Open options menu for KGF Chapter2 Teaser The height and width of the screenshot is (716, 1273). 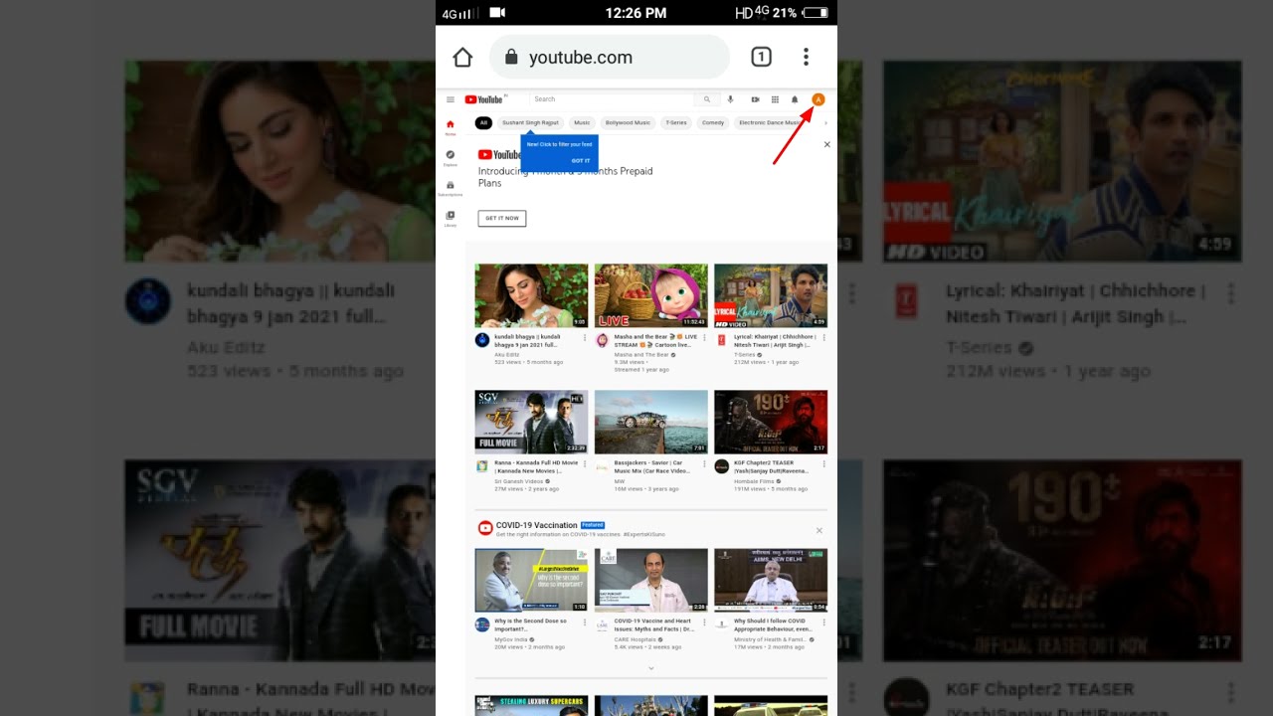pyautogui.click(x=824, y=464)
